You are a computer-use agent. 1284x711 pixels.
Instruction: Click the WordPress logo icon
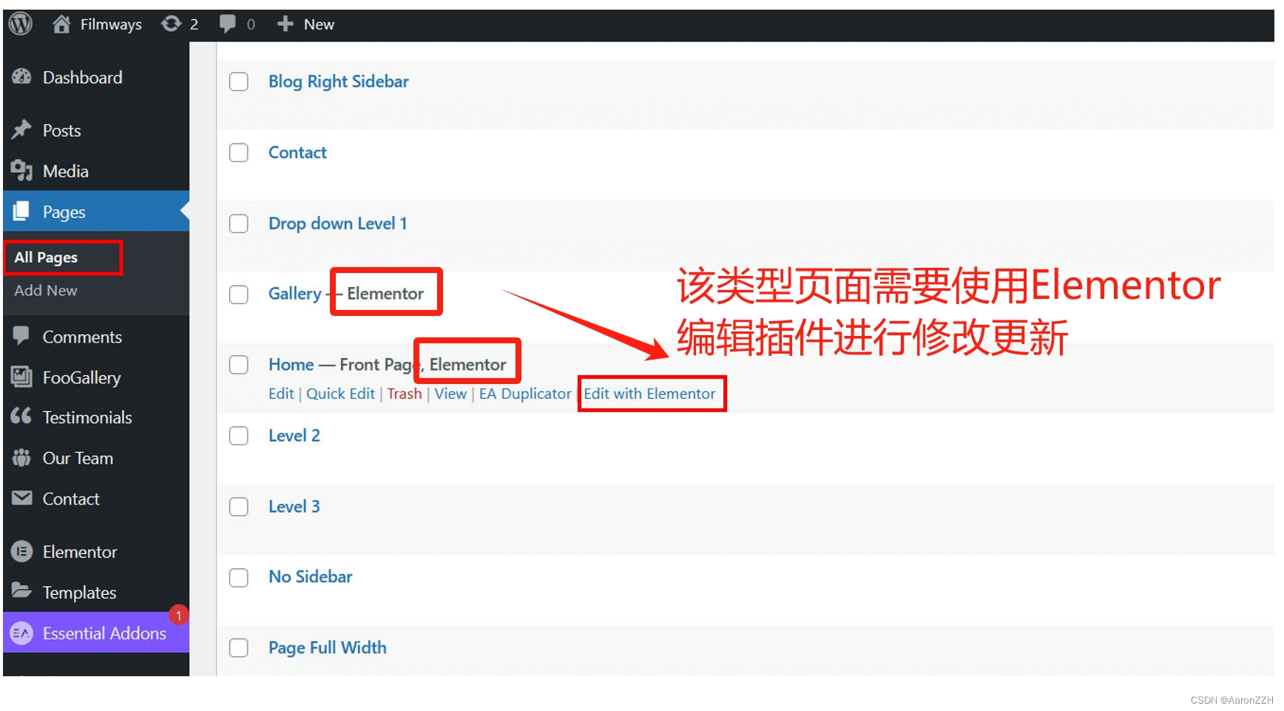21,24
